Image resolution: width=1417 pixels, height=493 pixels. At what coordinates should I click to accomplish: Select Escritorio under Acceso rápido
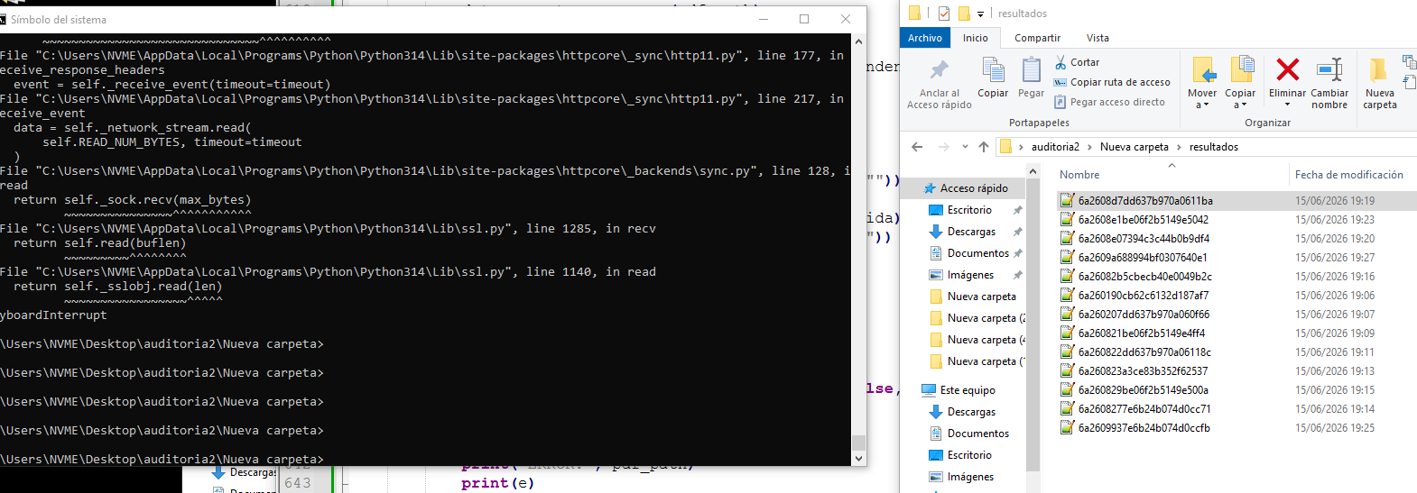pos(969,210)
